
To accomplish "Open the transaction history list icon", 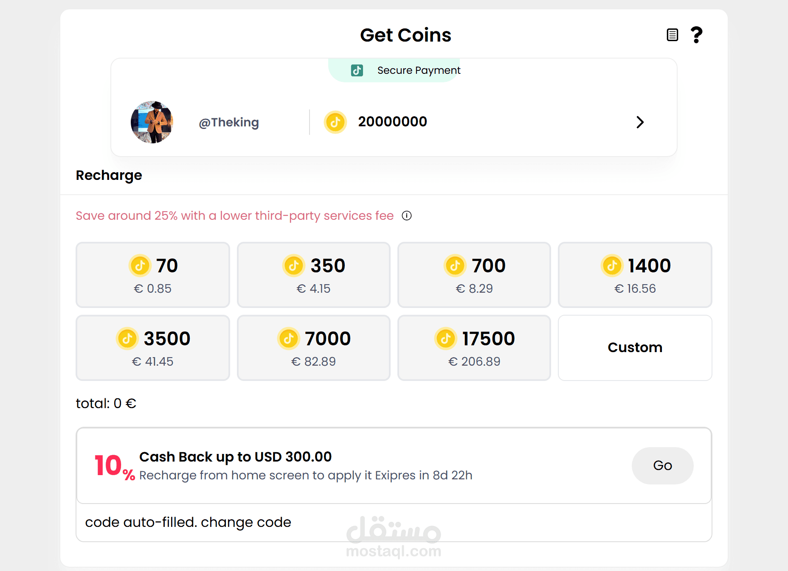I will (x=672, y=35).
